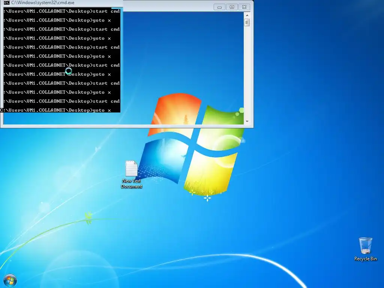
Task: Select the New Text Document file icon
Action: coord(132,168)
